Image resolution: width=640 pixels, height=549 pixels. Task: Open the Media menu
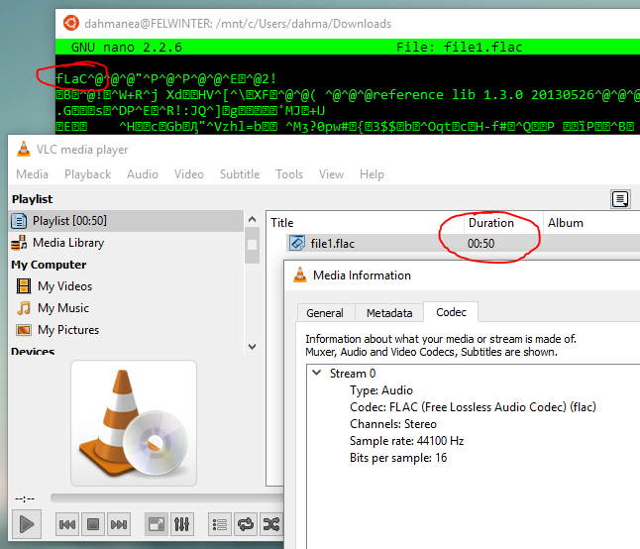click(33, 174)
